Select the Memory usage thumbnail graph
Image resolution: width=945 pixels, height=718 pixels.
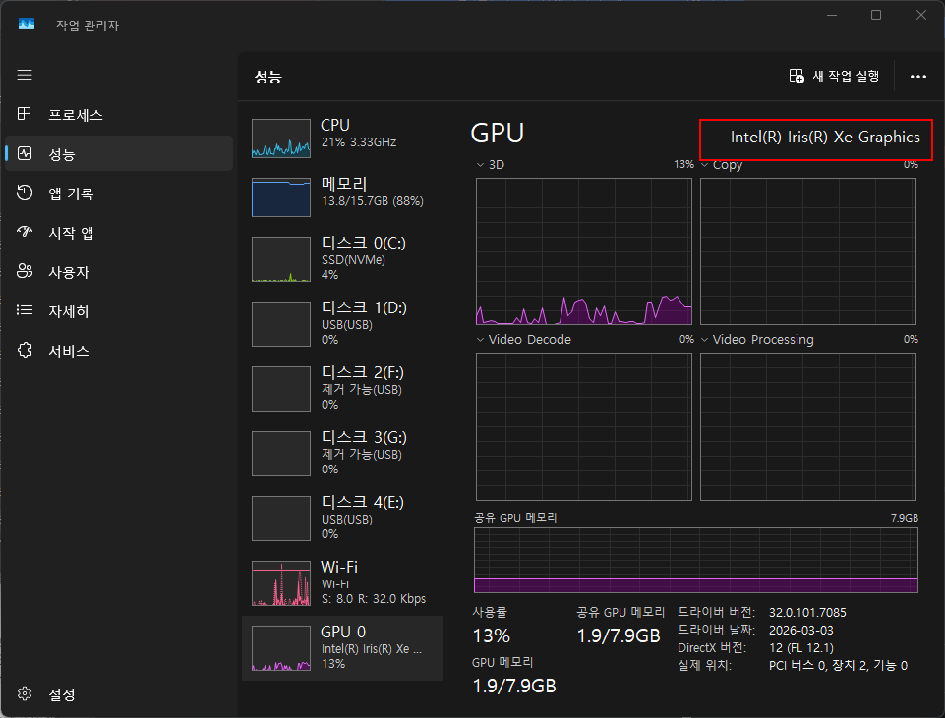tap(281, 197)
